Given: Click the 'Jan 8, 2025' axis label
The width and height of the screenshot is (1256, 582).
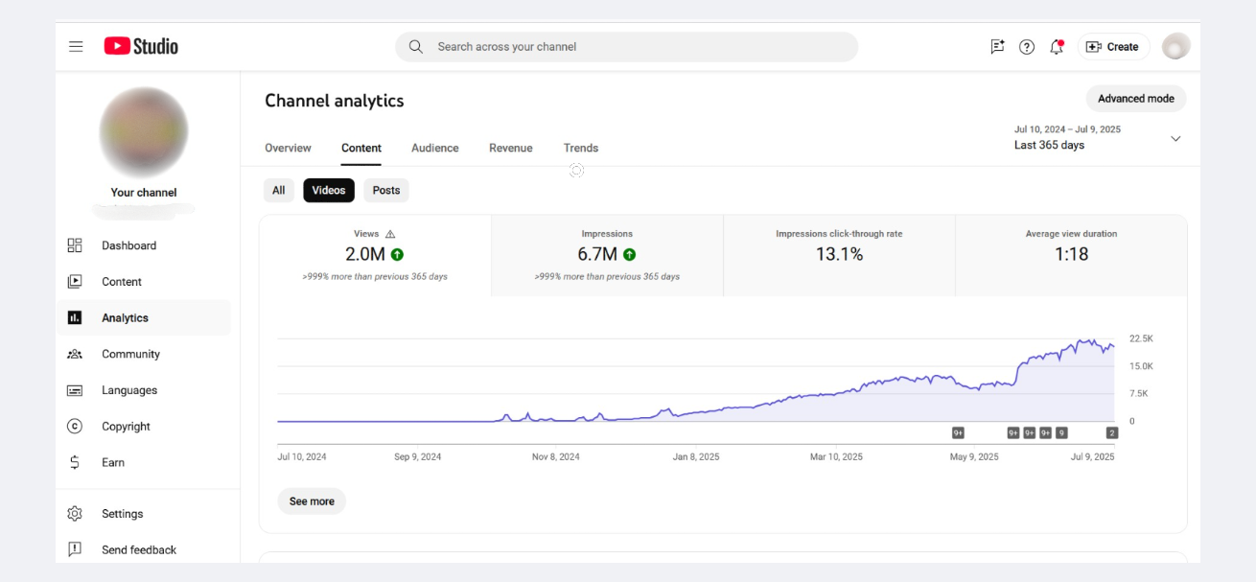Looking at the screenshot, I should point(696,457).
